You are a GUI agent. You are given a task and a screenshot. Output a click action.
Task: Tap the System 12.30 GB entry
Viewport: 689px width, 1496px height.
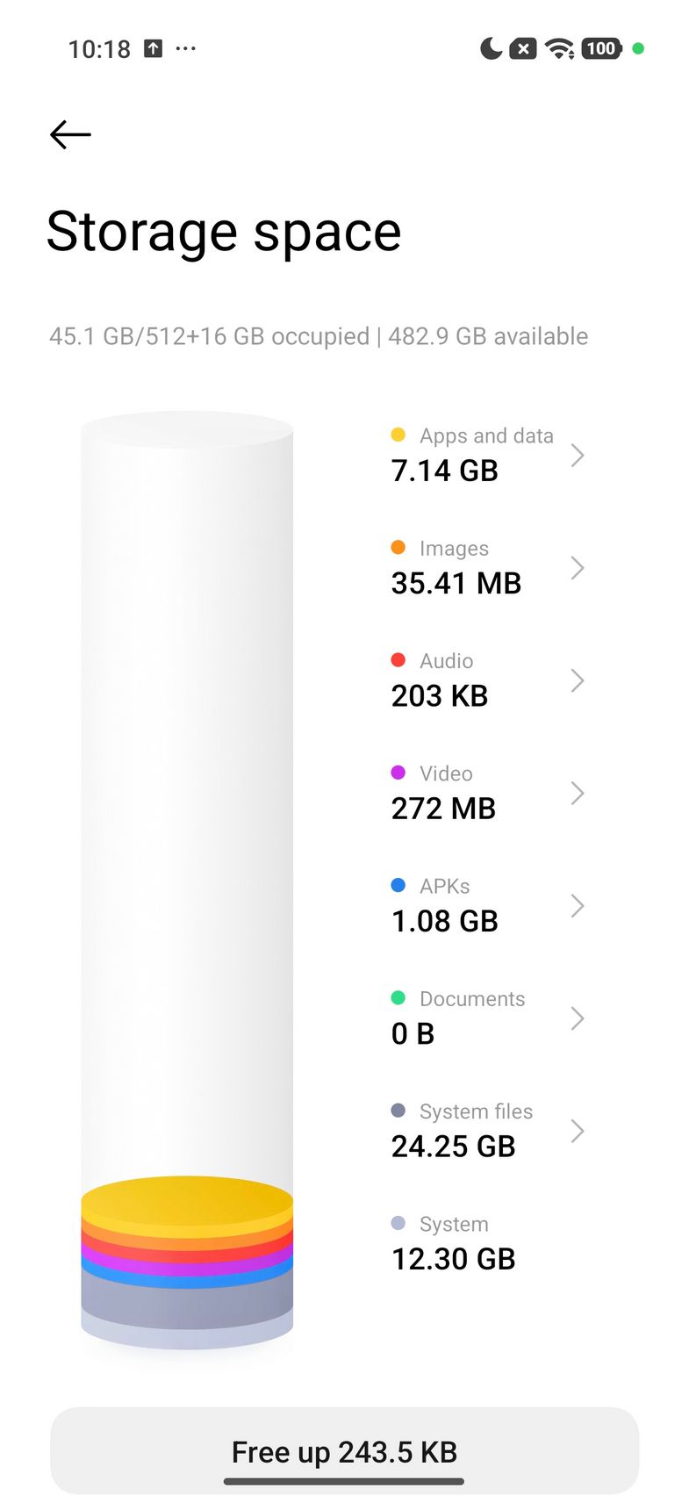coord(454,1243)
